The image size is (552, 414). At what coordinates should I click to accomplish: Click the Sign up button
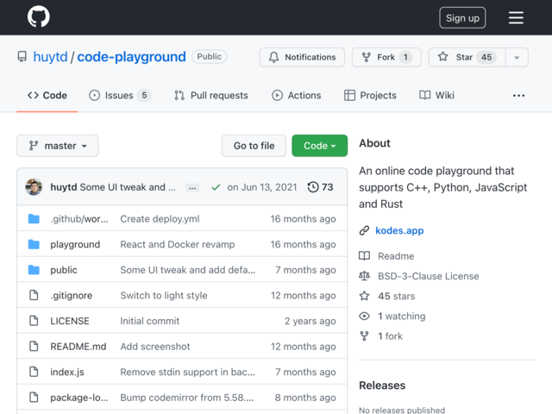pos(462,17)
